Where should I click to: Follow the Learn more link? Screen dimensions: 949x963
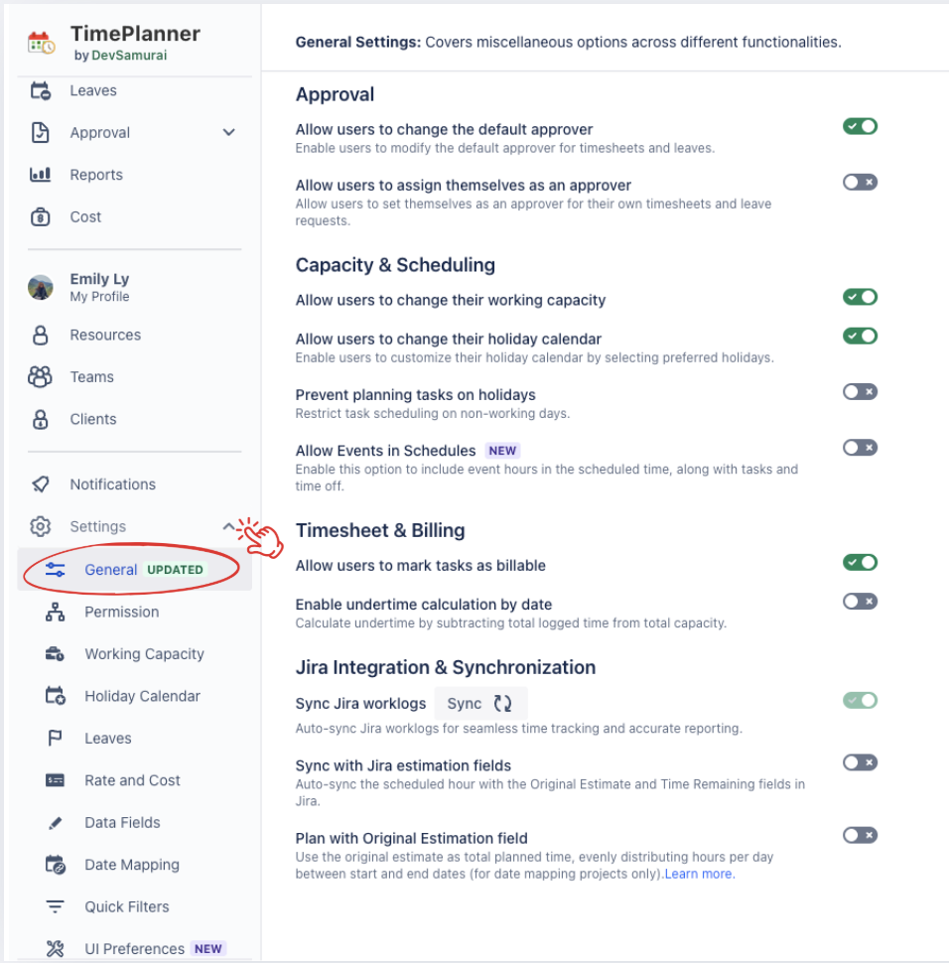tap(700, 875)
